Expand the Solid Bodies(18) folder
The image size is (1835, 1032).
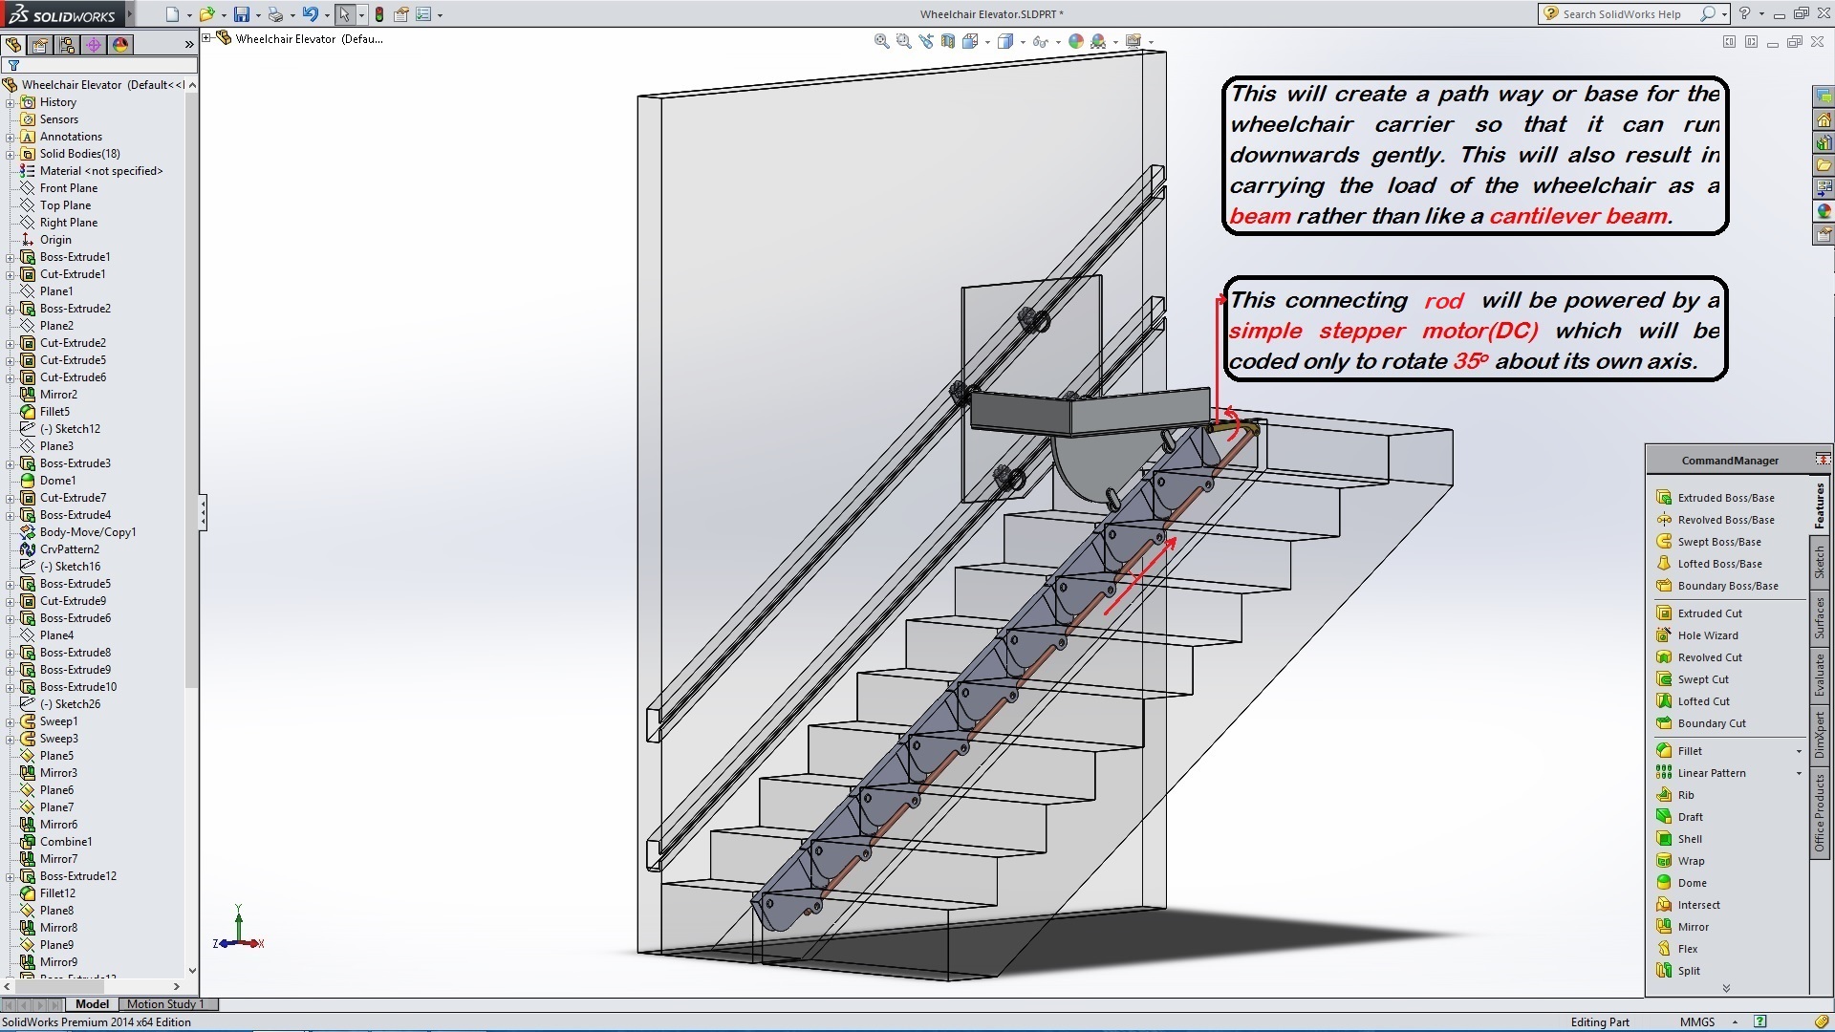pyautogui.click(x=11, y=154)
